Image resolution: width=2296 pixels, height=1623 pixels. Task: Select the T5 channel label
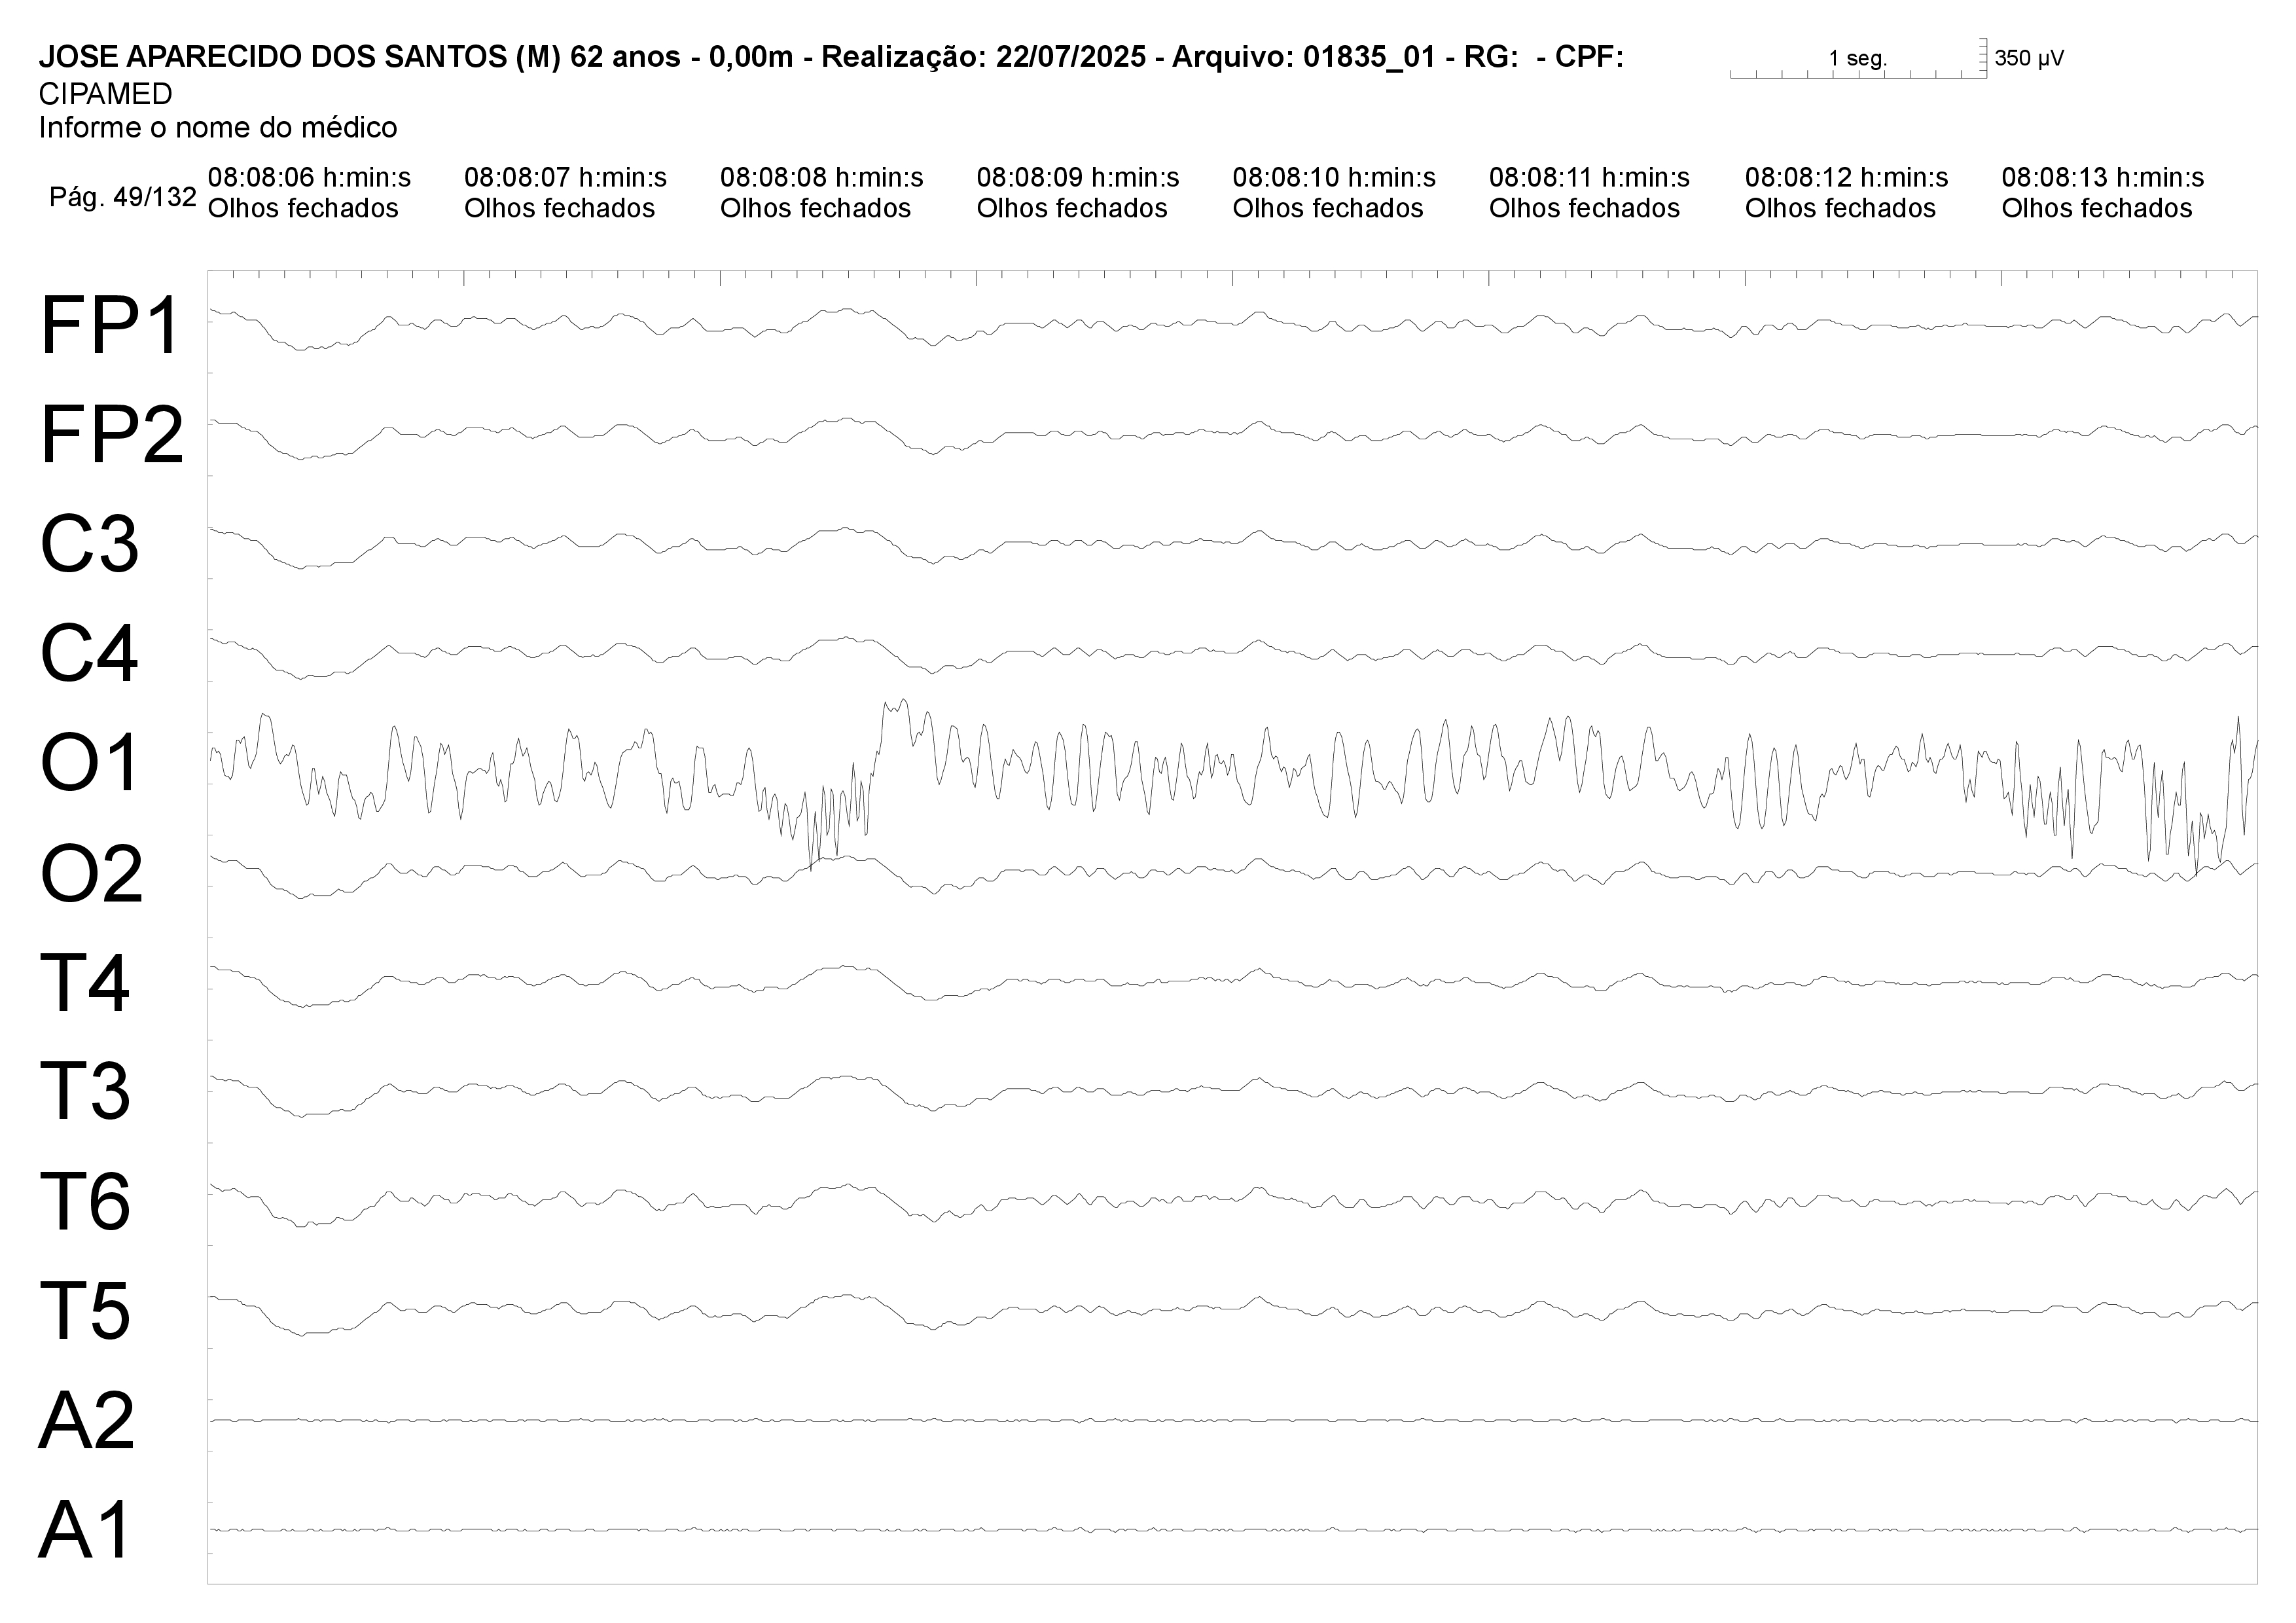click(x=85, y=1311)
